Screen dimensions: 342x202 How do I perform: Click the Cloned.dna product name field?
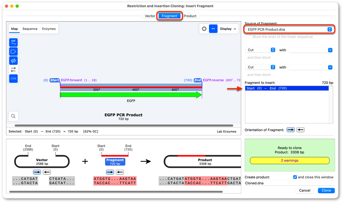click(x=289, y=183)
